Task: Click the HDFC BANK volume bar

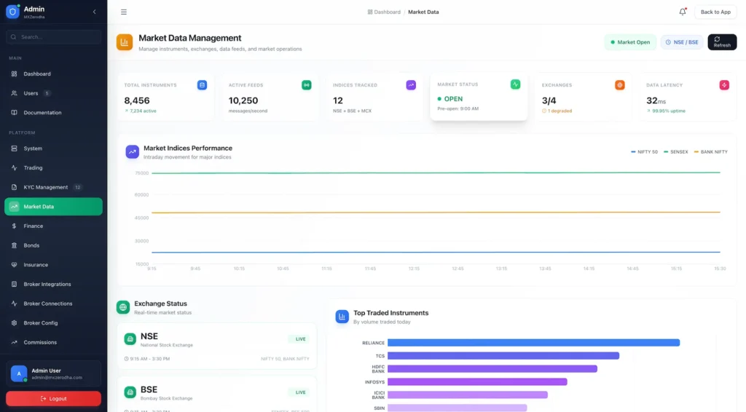Action: click(492, 369)
